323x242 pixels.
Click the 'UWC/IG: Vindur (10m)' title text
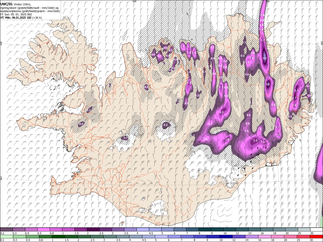[x=15, y=4]
